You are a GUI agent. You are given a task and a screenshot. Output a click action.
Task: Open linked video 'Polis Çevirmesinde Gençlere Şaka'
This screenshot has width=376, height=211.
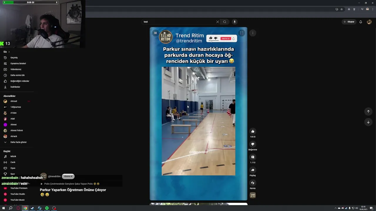[70, 184]
